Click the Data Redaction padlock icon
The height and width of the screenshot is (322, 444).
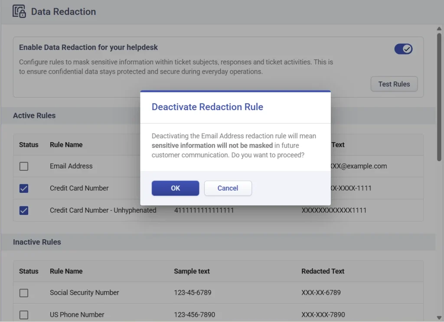tap(18, 12)
